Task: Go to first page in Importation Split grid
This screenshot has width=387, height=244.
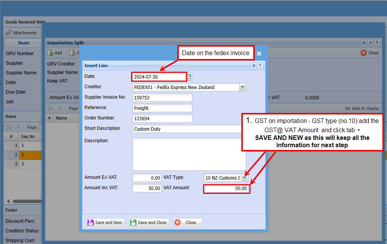Action: (x=50, y=108)
